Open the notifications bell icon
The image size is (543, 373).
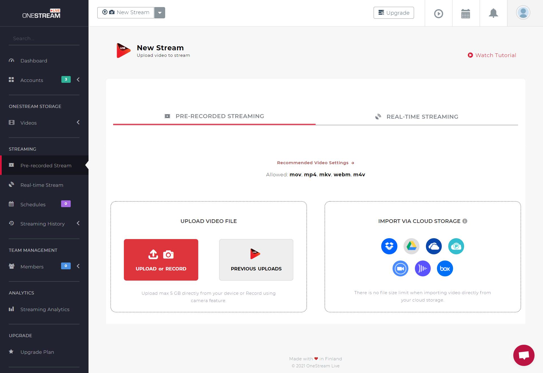pos(493,13)
